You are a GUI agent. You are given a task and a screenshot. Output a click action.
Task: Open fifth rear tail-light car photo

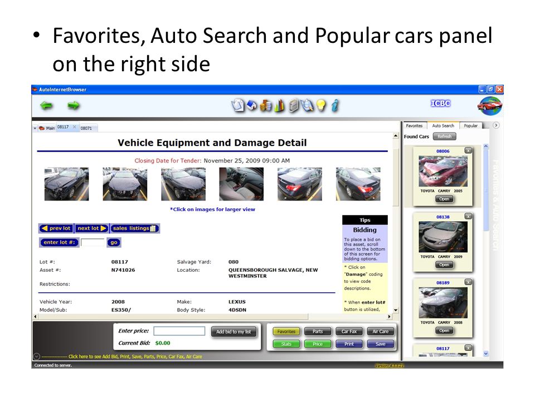[x=300, y=184]
